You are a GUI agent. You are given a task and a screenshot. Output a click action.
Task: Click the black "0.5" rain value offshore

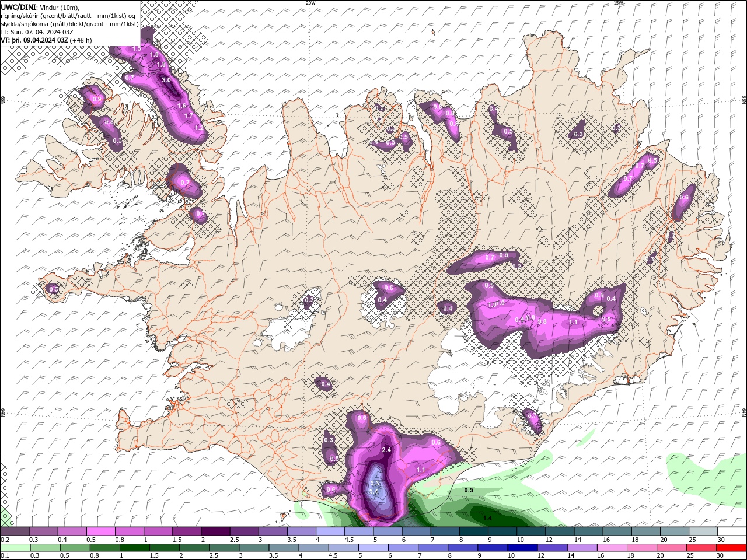(468, 491)
